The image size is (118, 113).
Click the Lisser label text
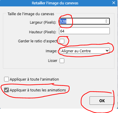(x=53, y=61)
